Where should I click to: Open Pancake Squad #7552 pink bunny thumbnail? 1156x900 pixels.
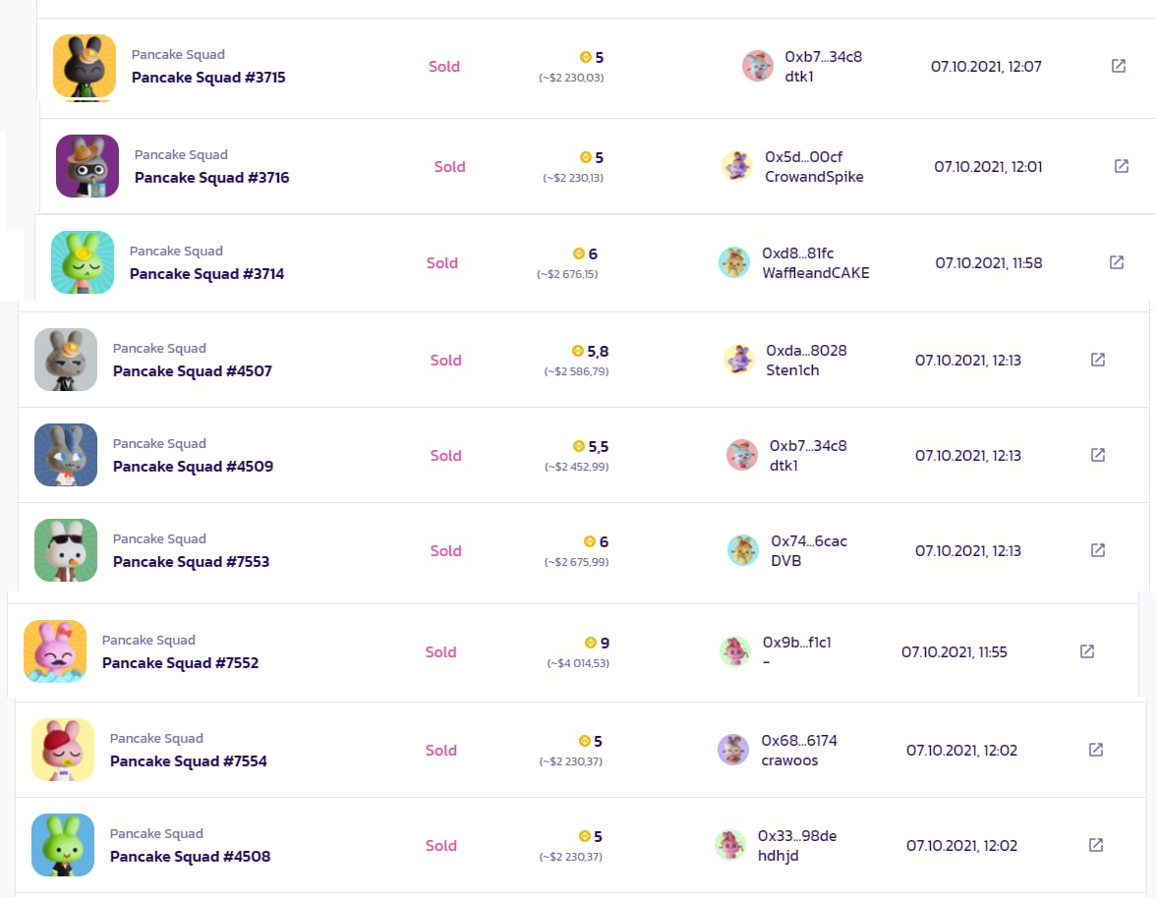55,651
